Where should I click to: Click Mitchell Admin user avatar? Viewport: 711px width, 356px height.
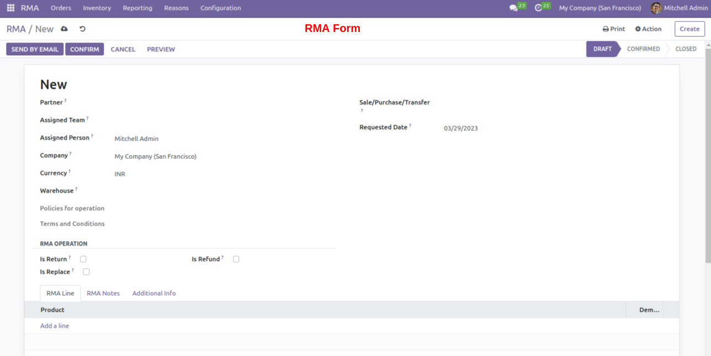pos(656,8)
